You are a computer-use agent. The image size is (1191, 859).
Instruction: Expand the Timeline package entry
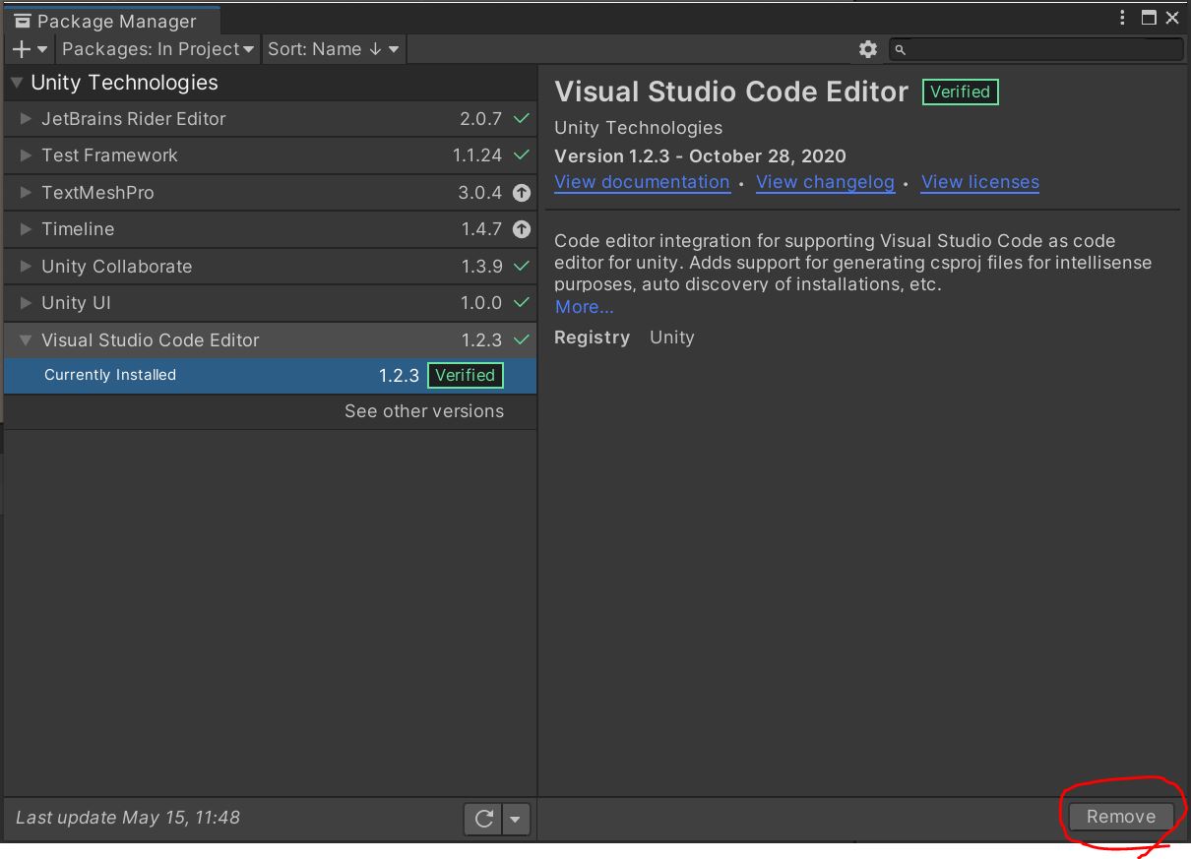coord(27,229)
